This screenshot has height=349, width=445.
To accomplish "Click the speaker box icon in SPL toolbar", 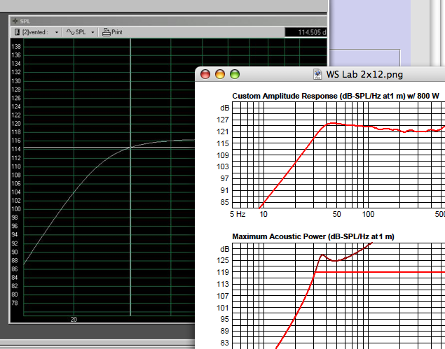I will point(17,32).
